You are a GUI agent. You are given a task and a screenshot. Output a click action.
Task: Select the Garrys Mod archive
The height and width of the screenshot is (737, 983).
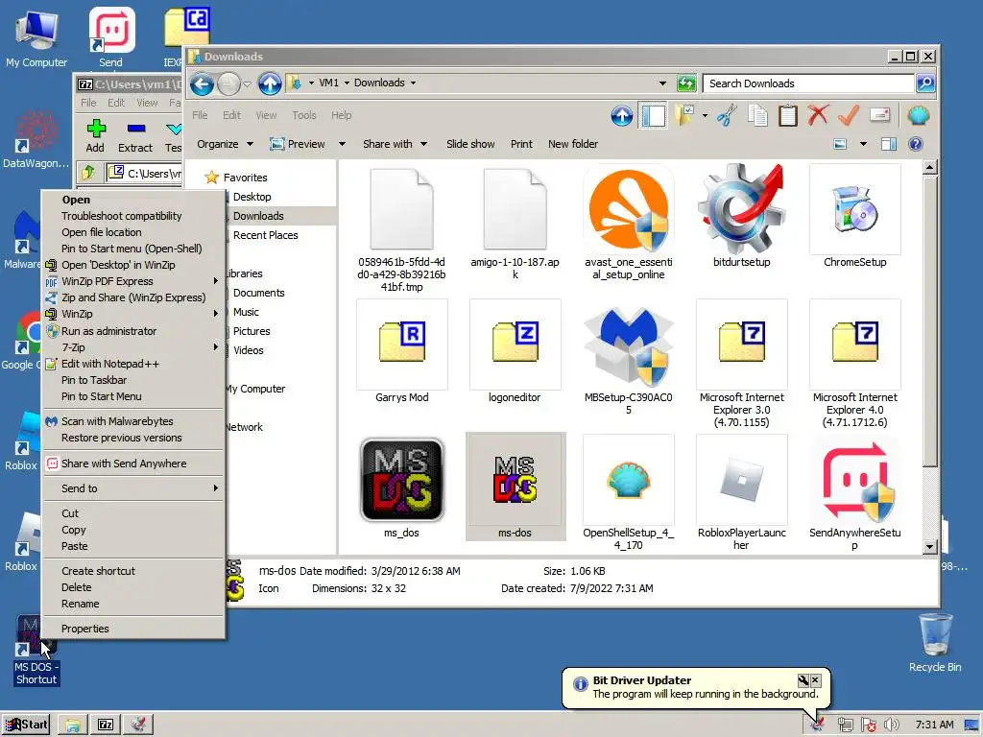coord(402,352)
